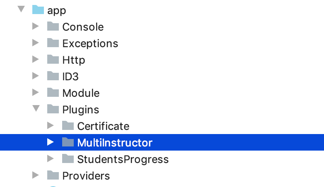Expand the Exceptions folder arrow
324x187 pixels.
(x=36, y=43)
